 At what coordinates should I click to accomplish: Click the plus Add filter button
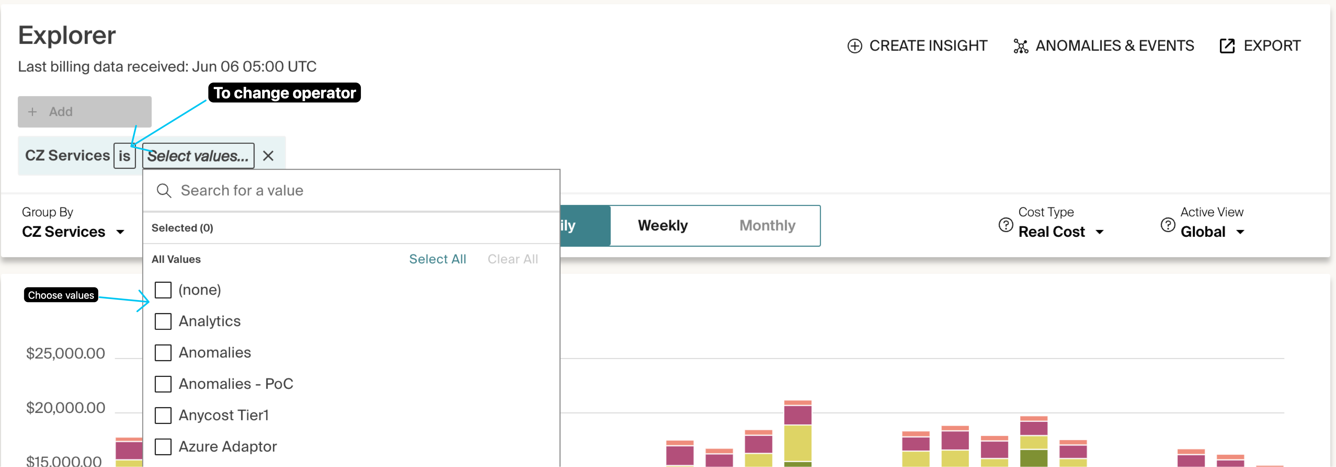coord(84,112)
